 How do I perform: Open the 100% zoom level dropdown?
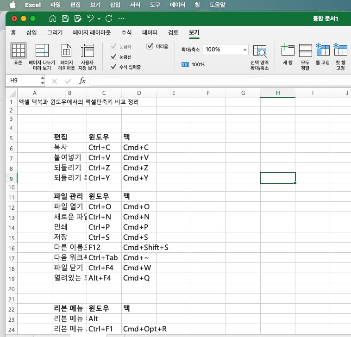[x=245, y=50]
